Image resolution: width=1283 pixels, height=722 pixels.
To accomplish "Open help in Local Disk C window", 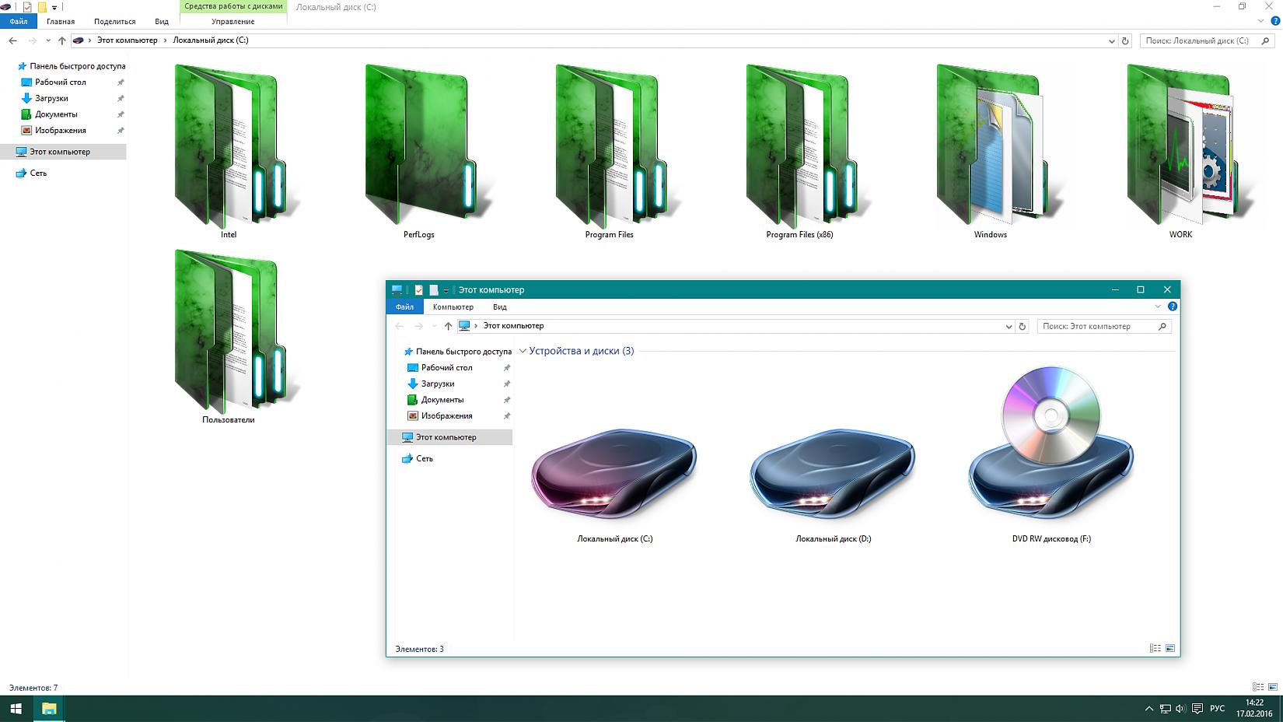I will (1275, 21).
